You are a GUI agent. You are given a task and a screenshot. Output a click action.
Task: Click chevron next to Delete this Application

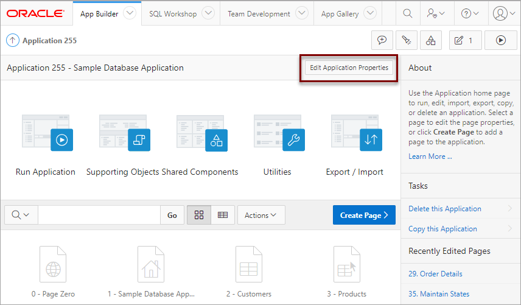tap(510, 208)
